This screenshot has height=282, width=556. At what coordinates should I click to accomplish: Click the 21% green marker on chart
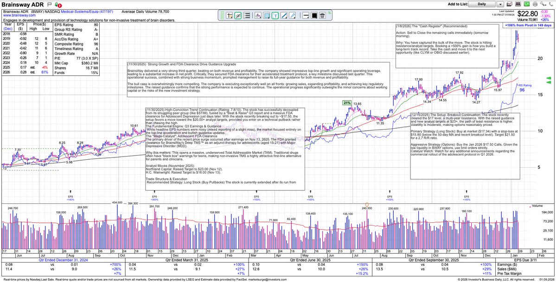pos(346,103)
